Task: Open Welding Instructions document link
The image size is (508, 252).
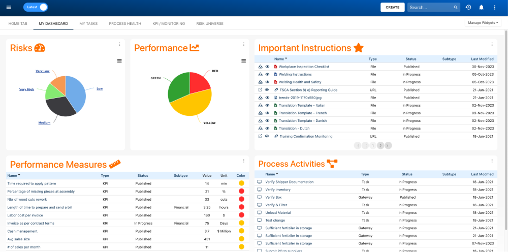Action: tap(295, 75)
